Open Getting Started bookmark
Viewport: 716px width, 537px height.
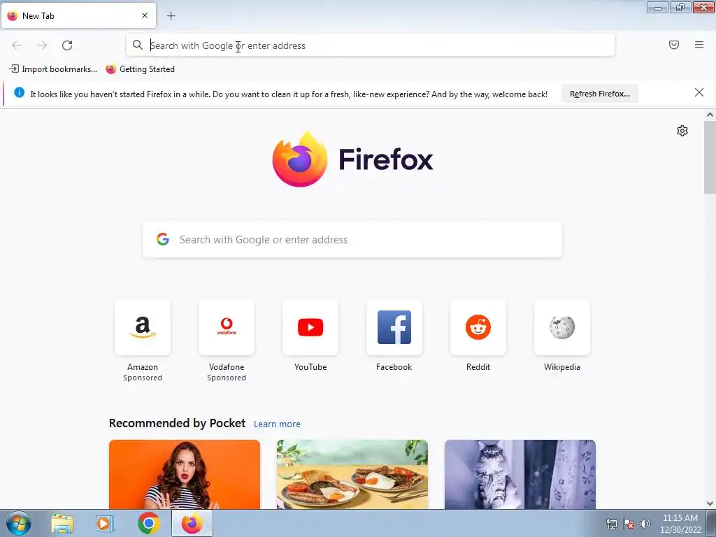pos(140,69)
